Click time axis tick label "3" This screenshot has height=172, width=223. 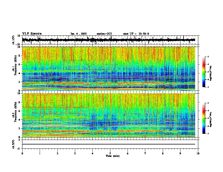tap(75, 153)
